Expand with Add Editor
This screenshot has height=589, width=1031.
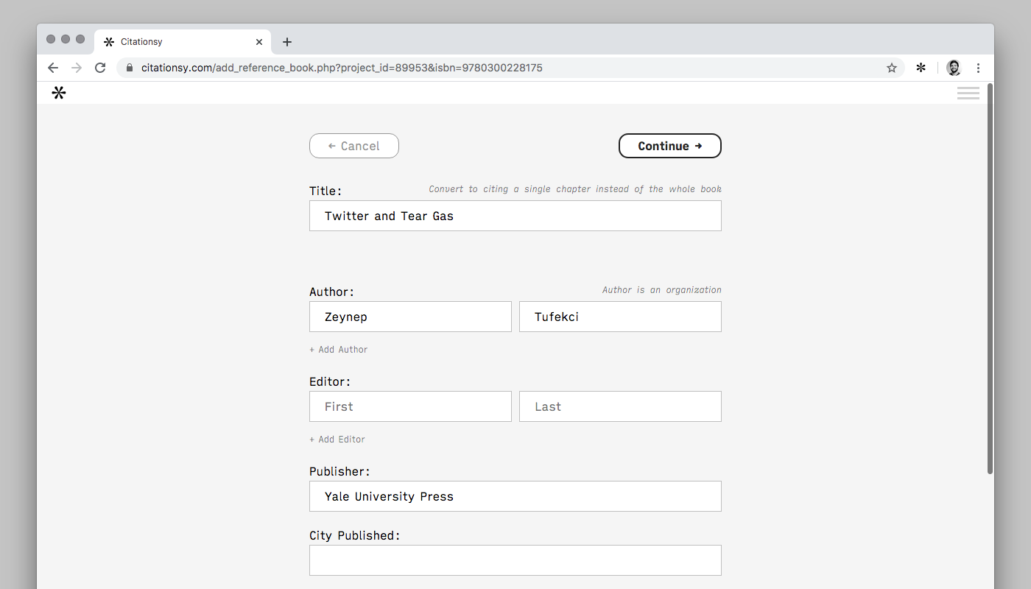tap(337, 440)
